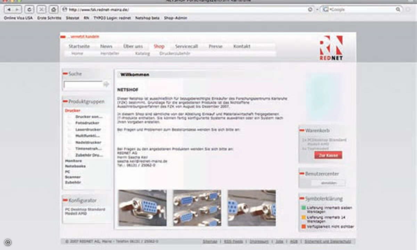Select 'News' in the main navigation

(x=106, y=47)
